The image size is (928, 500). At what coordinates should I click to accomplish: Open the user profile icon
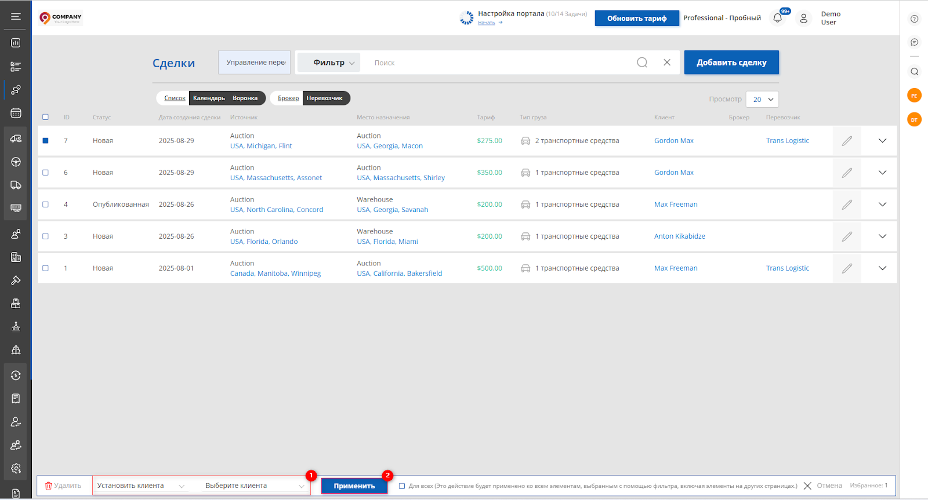click(803, 19)
